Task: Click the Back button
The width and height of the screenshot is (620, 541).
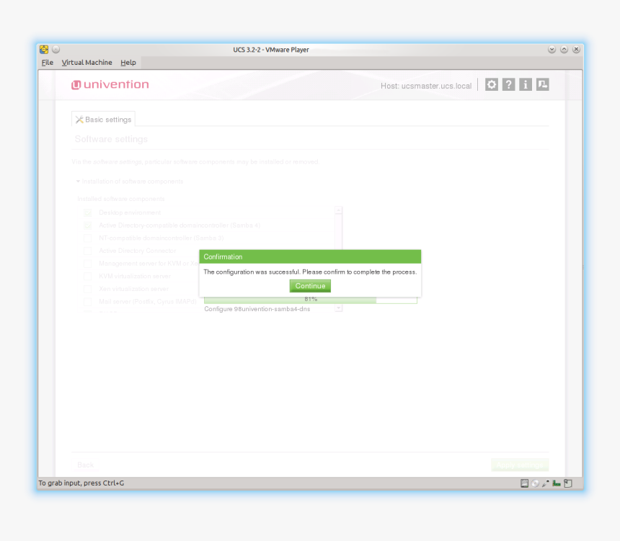Action: pyautogui.click(x=85, y=465)
